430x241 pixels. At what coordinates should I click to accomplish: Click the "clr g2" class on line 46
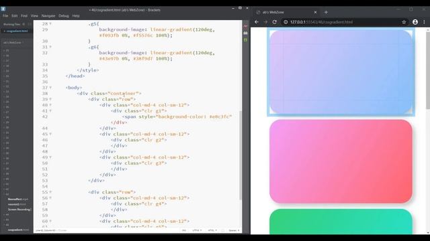point(153,140)
